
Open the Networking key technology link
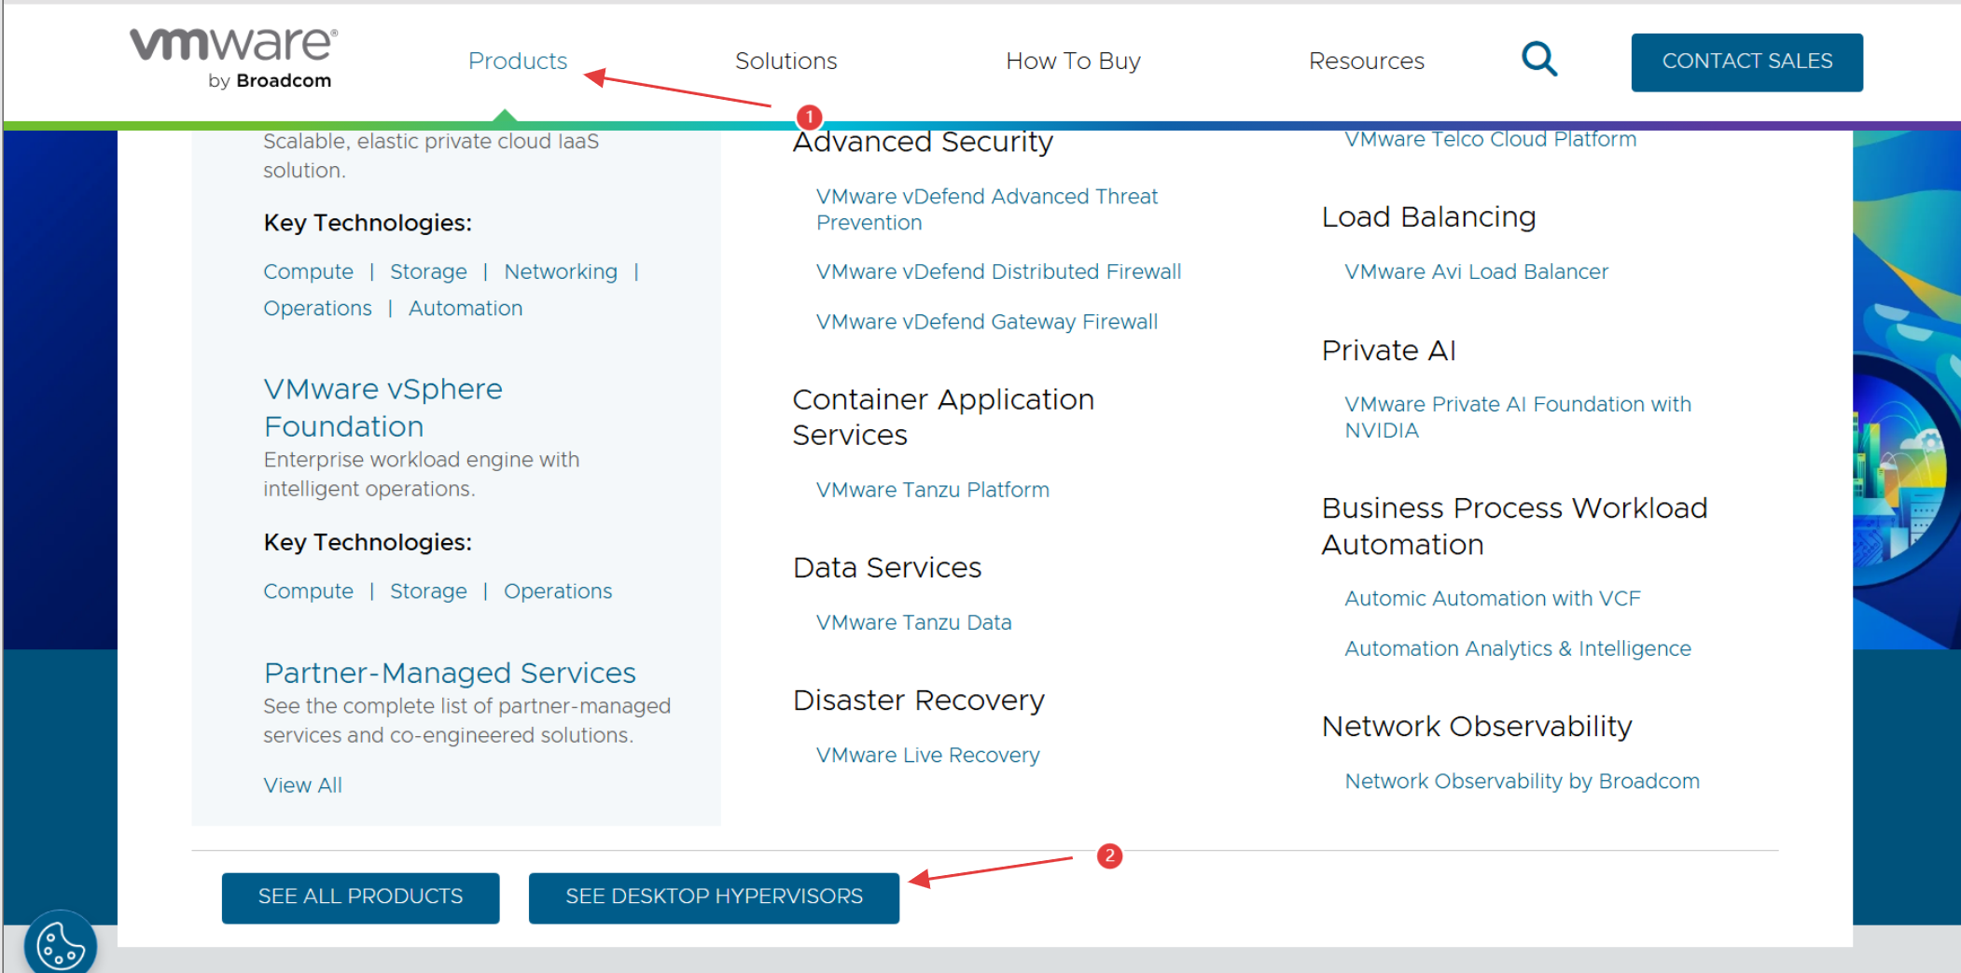(561, 271)
